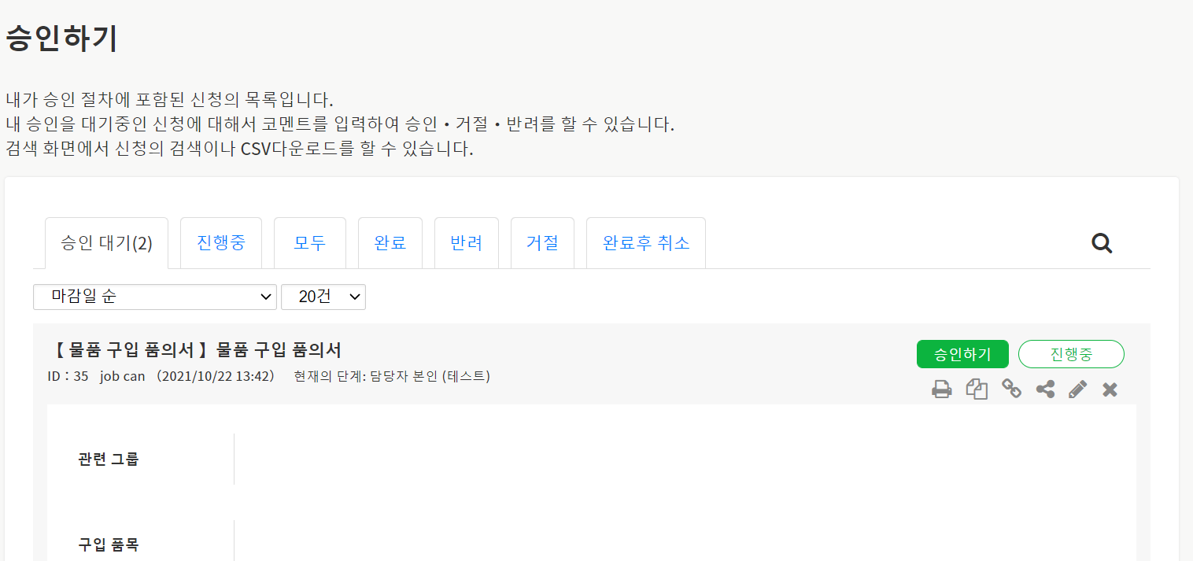This screenshot has height=561, width=1193.
Task: Click the chain link icon
Action: [1011, 389]
